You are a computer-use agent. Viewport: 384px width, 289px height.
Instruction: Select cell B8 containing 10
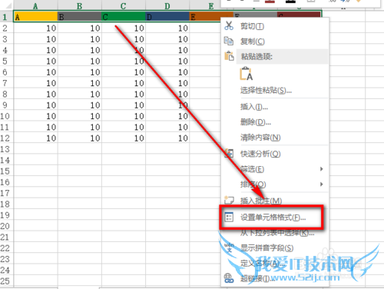click(80, 94)
